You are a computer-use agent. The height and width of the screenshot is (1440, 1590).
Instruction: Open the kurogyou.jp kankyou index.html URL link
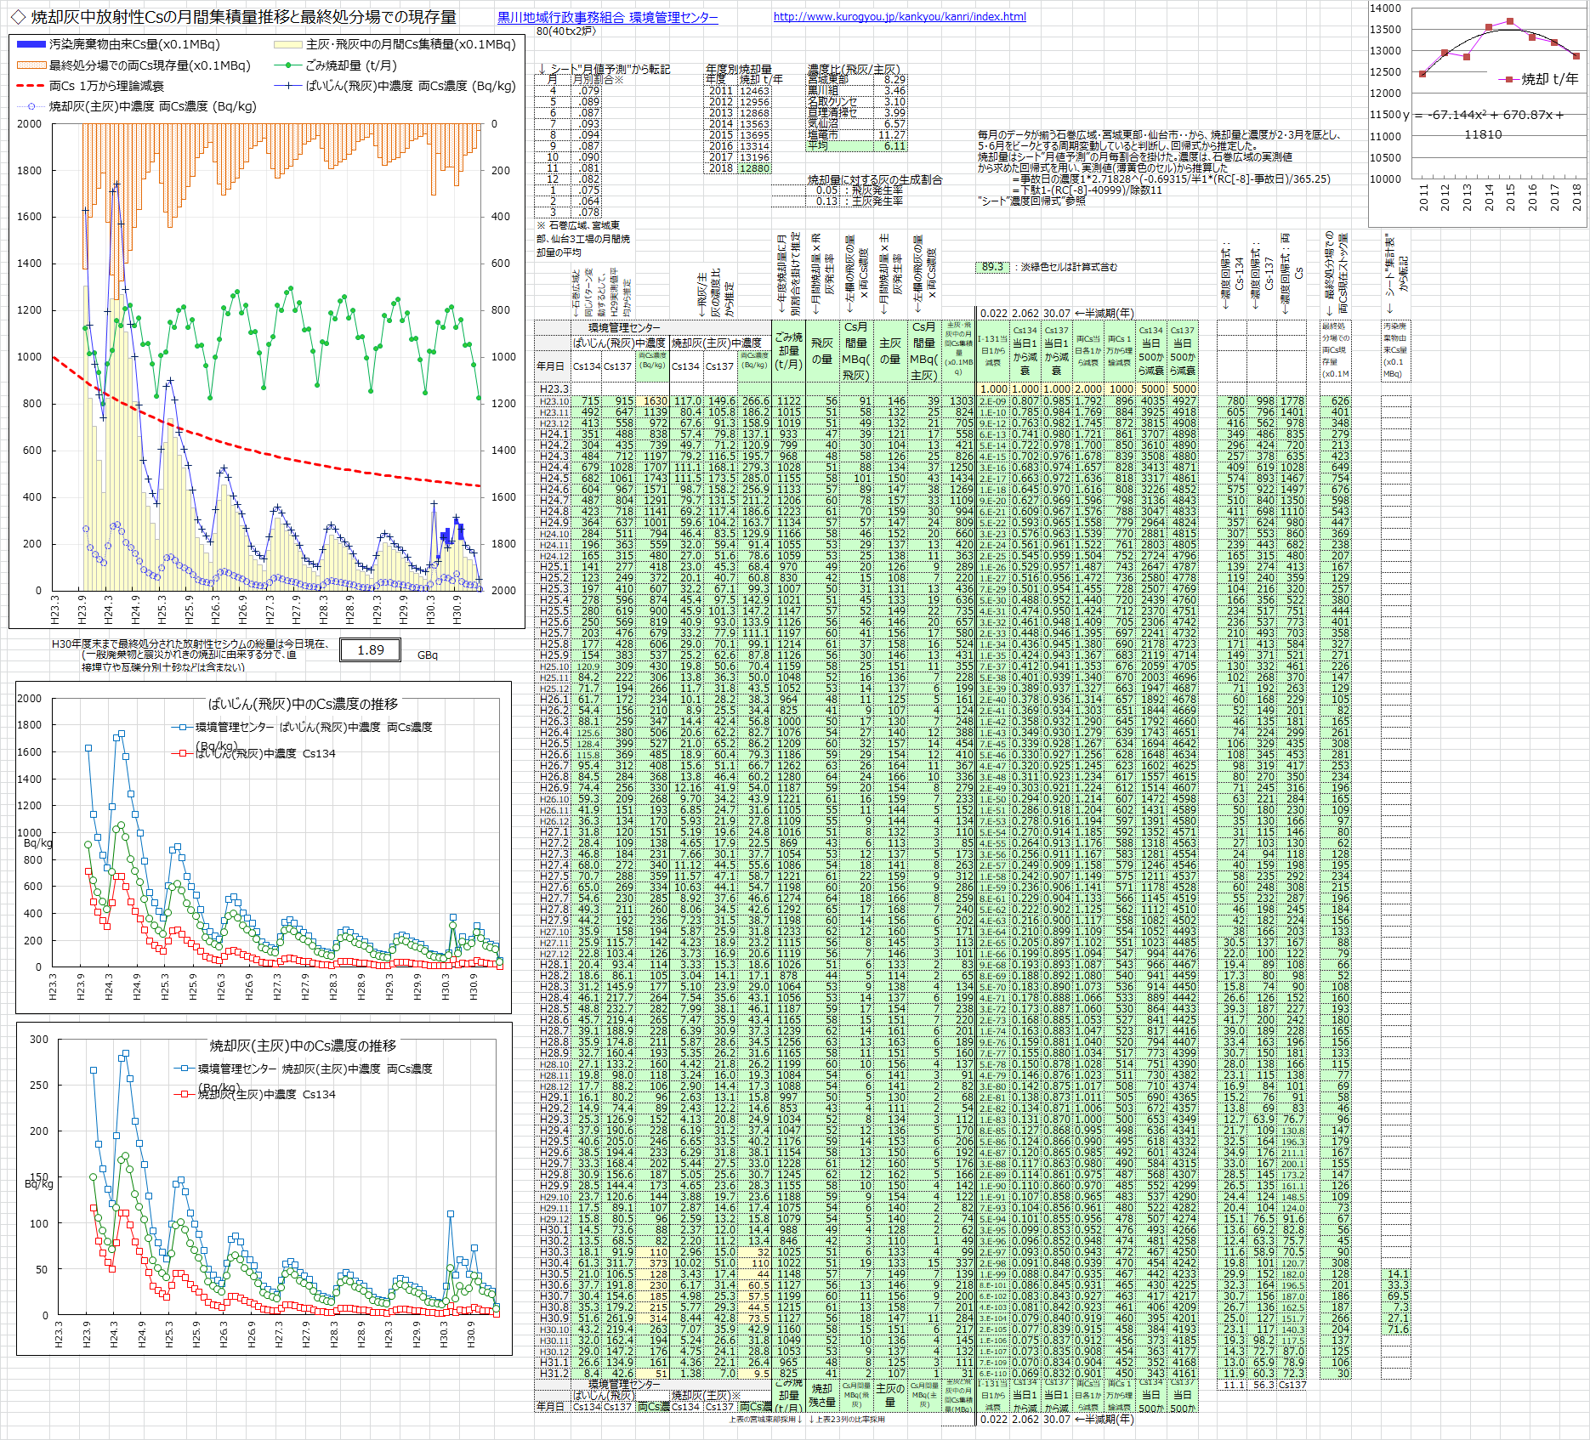pyautogui.click(x=900, y=16)
